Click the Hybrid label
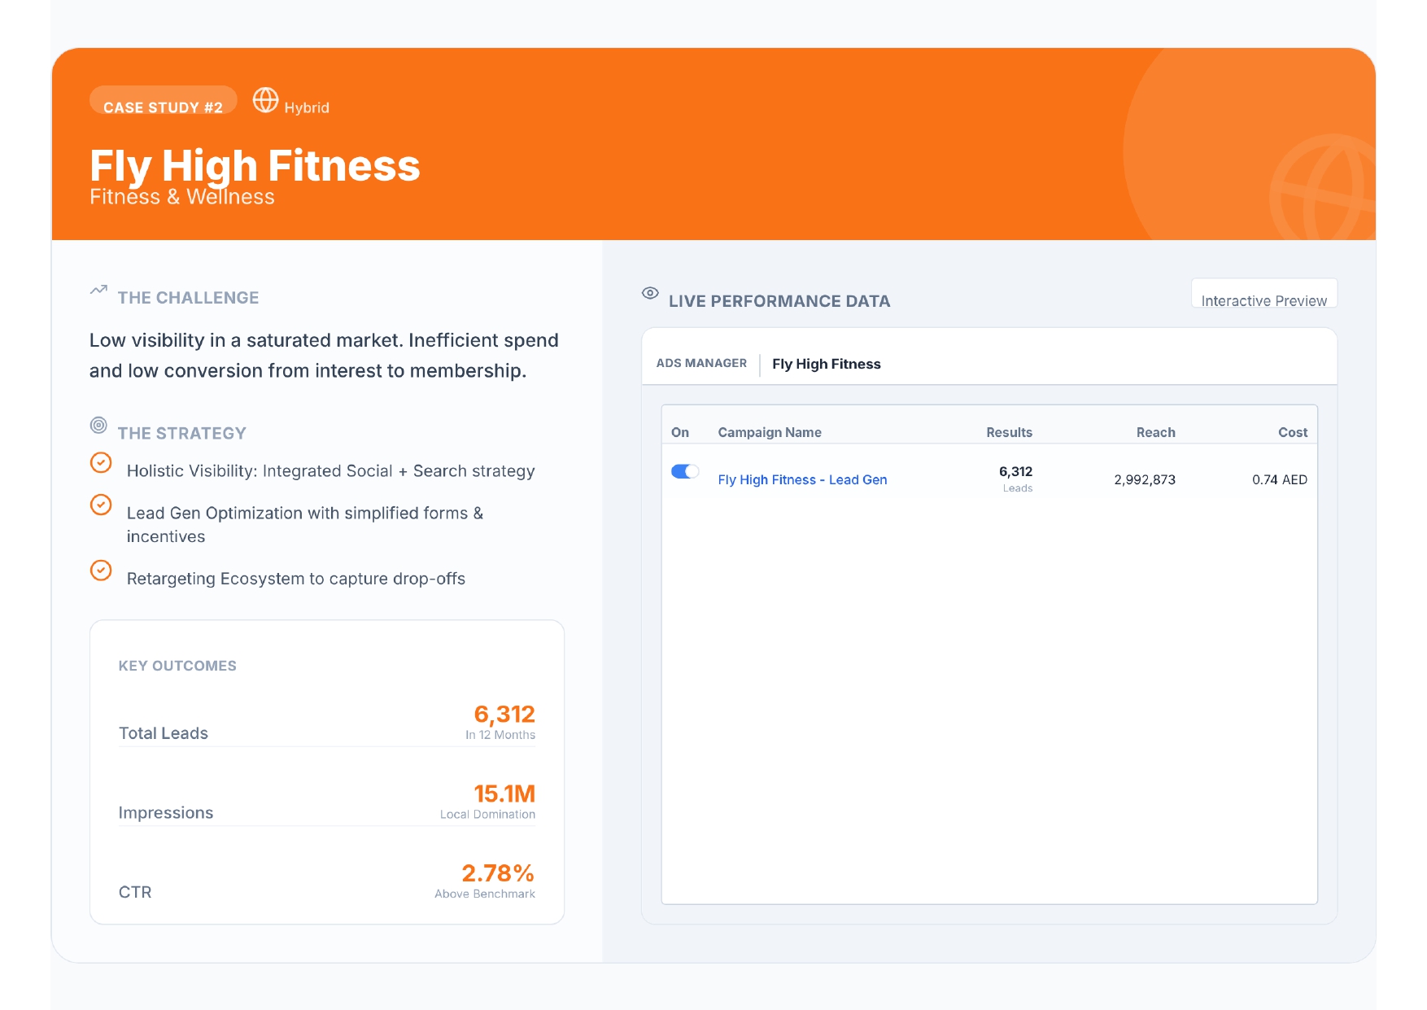The height and width of the screenshot is (1010, 1427). point(307,107)
